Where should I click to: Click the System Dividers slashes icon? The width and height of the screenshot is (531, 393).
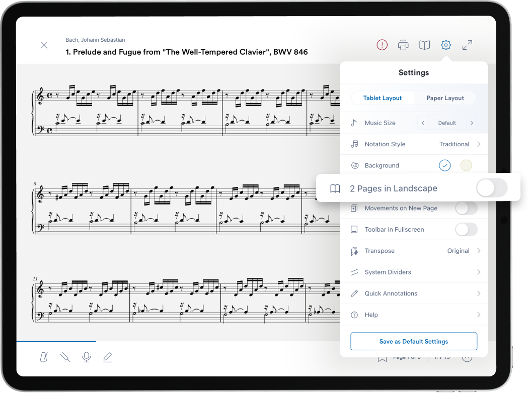354,272
